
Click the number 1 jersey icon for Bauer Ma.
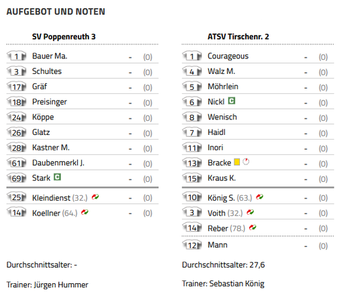click(x=16, y=56)
